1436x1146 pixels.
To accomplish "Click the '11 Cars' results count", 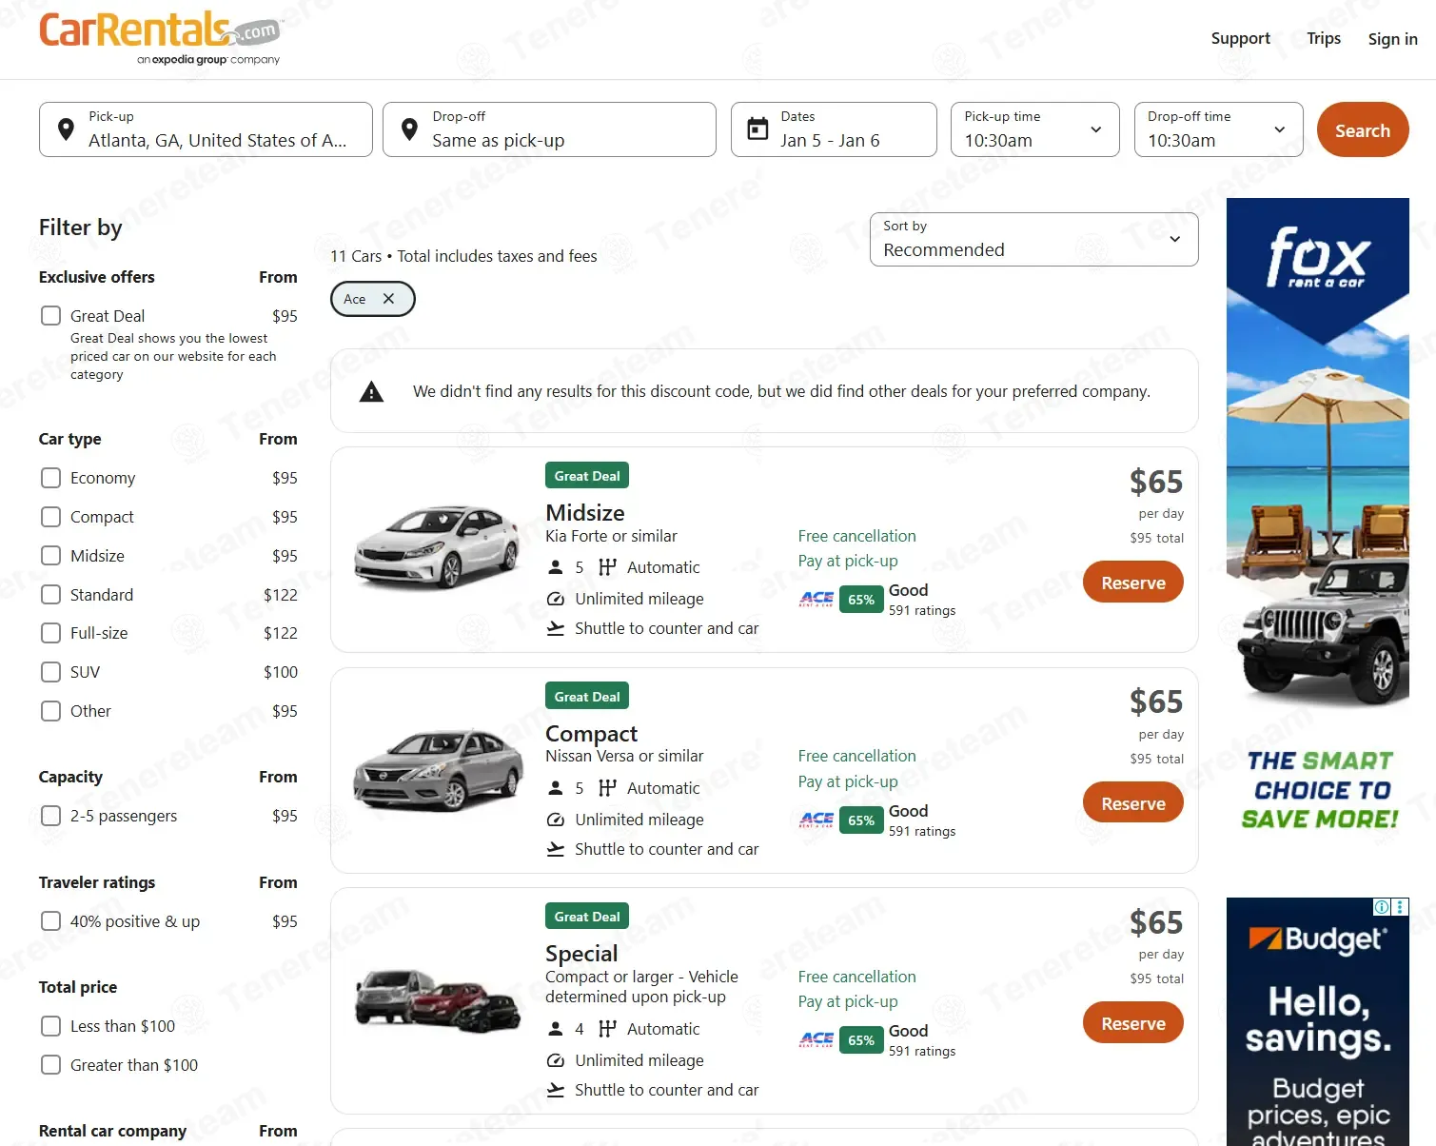I will click(x=356, y=256).
